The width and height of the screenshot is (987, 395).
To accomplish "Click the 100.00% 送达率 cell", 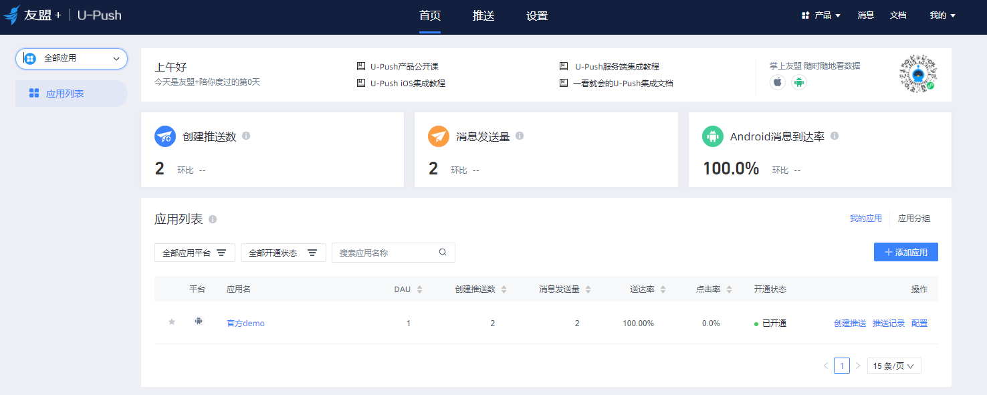I will (x=638, y=323).
